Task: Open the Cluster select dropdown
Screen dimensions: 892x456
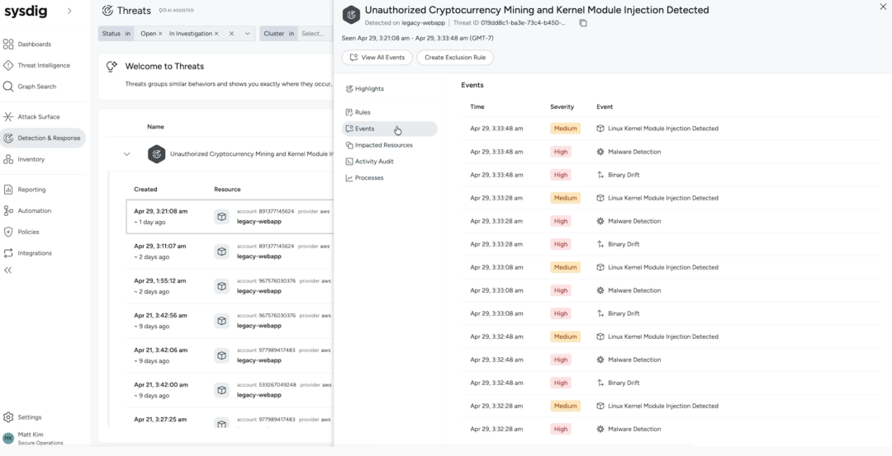Action: (315, 34)
